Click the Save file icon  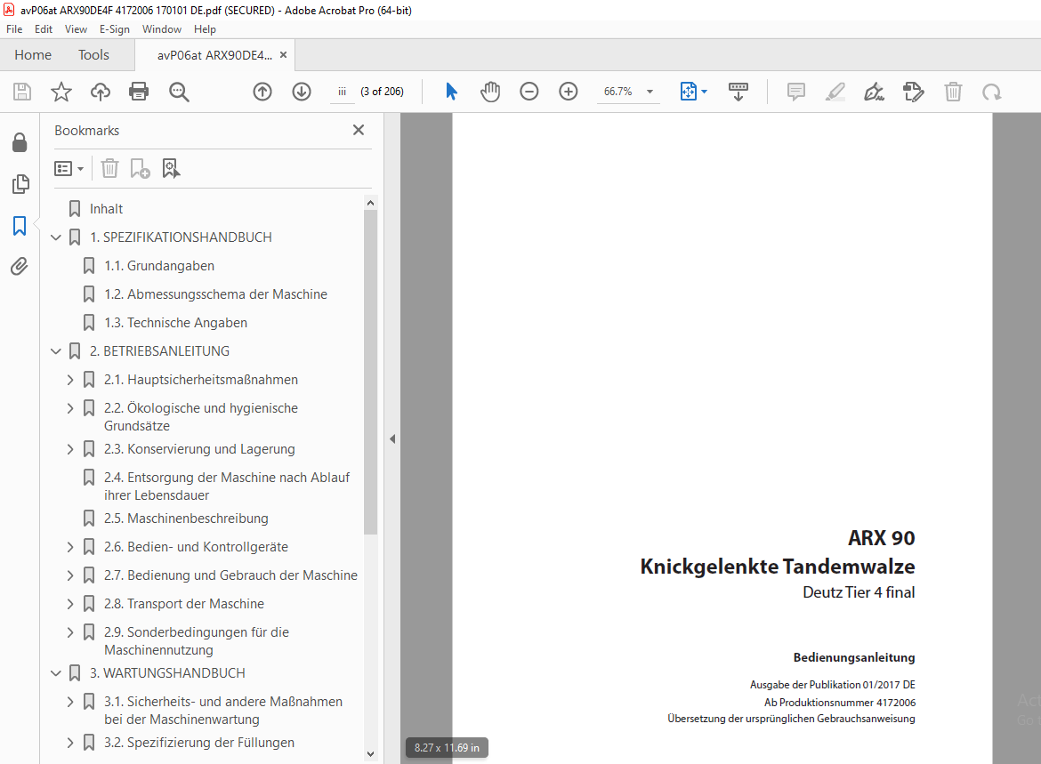click(x=22, y=92)
